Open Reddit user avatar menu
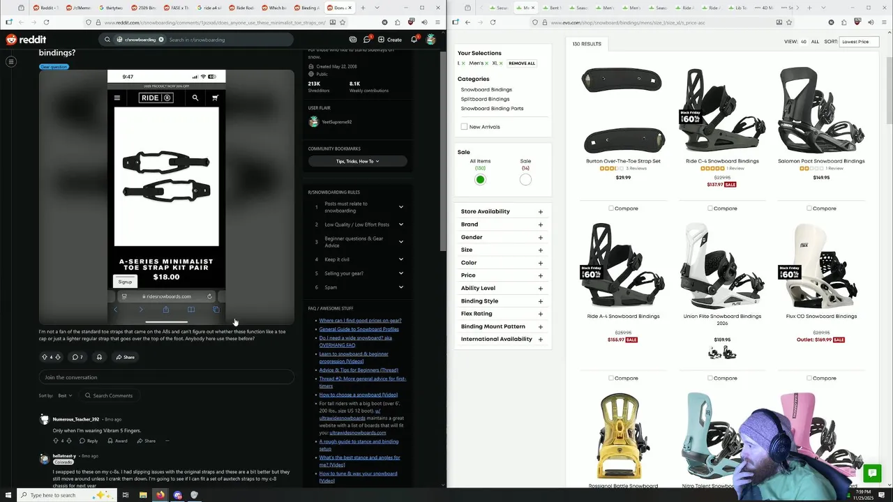The image size is (893, 502). (431, 40)
